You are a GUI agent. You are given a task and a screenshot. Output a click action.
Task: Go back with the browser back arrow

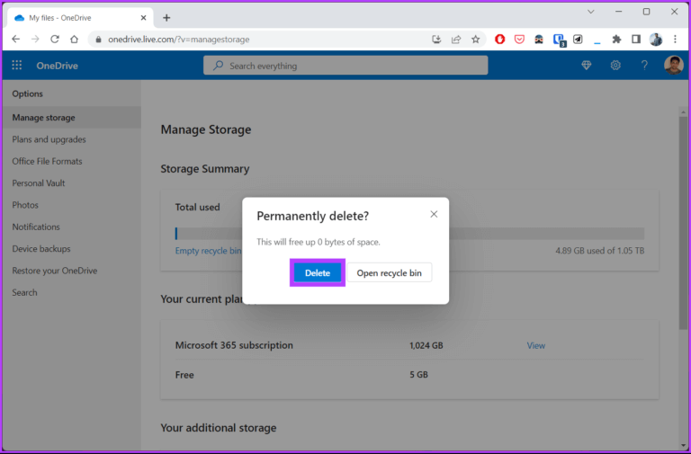click(x=16, y=40)
